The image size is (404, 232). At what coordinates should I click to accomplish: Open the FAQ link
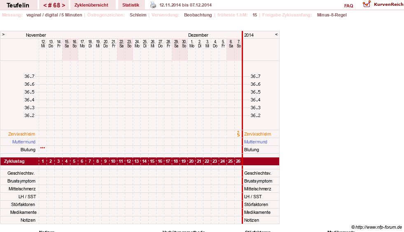(x=348, y=6)
